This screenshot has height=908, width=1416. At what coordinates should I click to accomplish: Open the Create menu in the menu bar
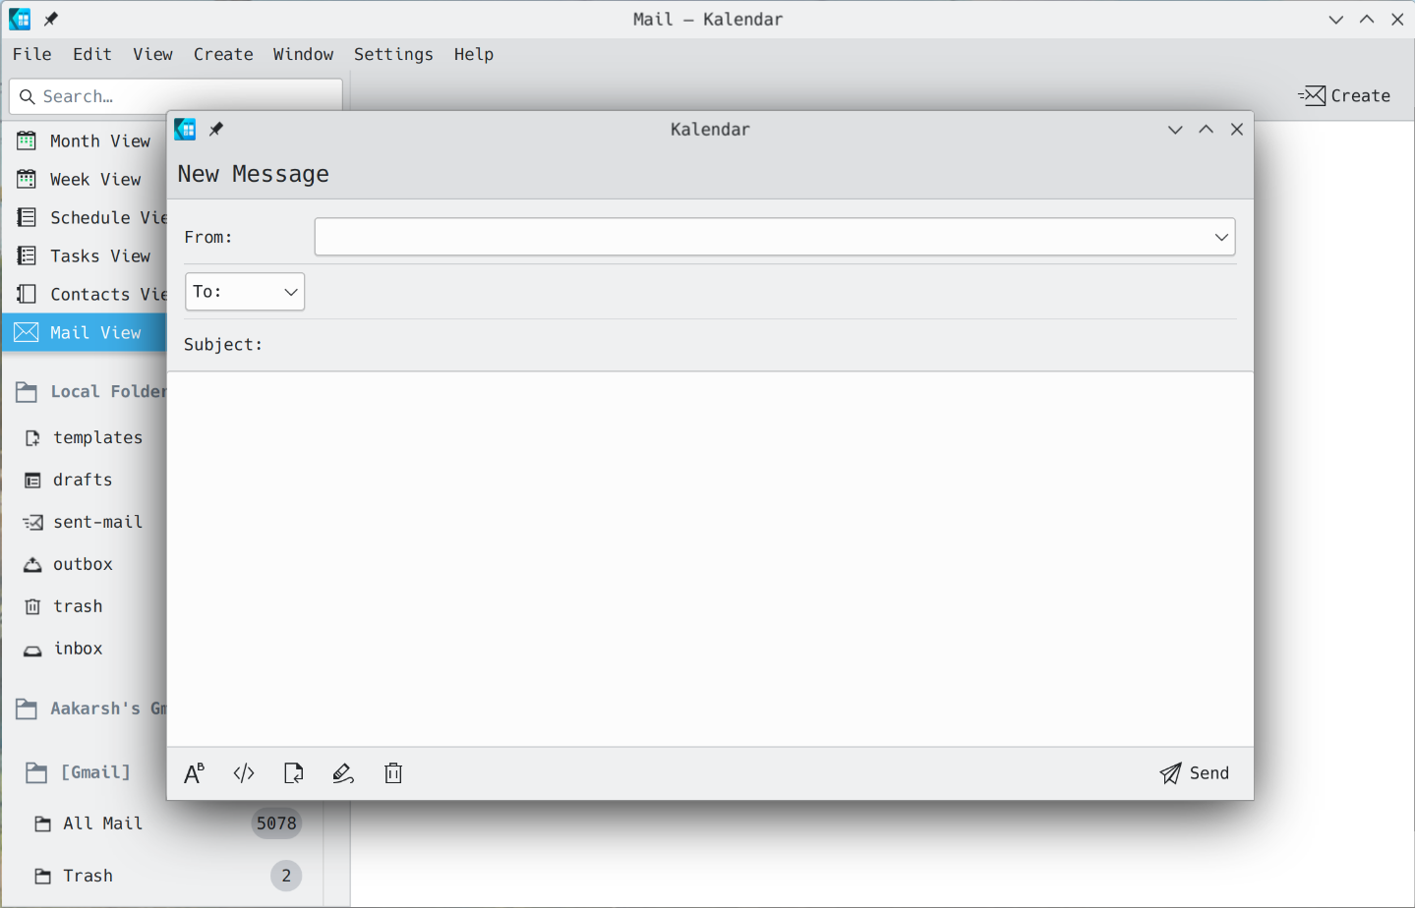pyautogui.click(x=223, y=54)
